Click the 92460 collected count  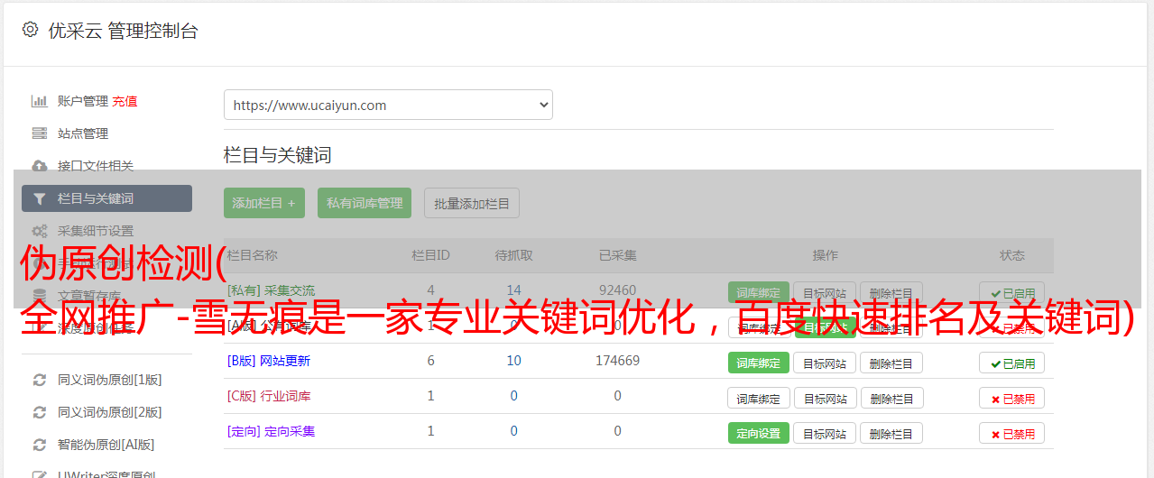617,290
